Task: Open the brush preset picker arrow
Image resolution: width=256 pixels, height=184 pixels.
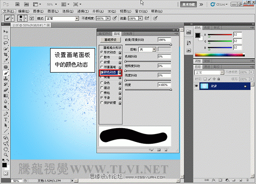Action: coord(26,18)
